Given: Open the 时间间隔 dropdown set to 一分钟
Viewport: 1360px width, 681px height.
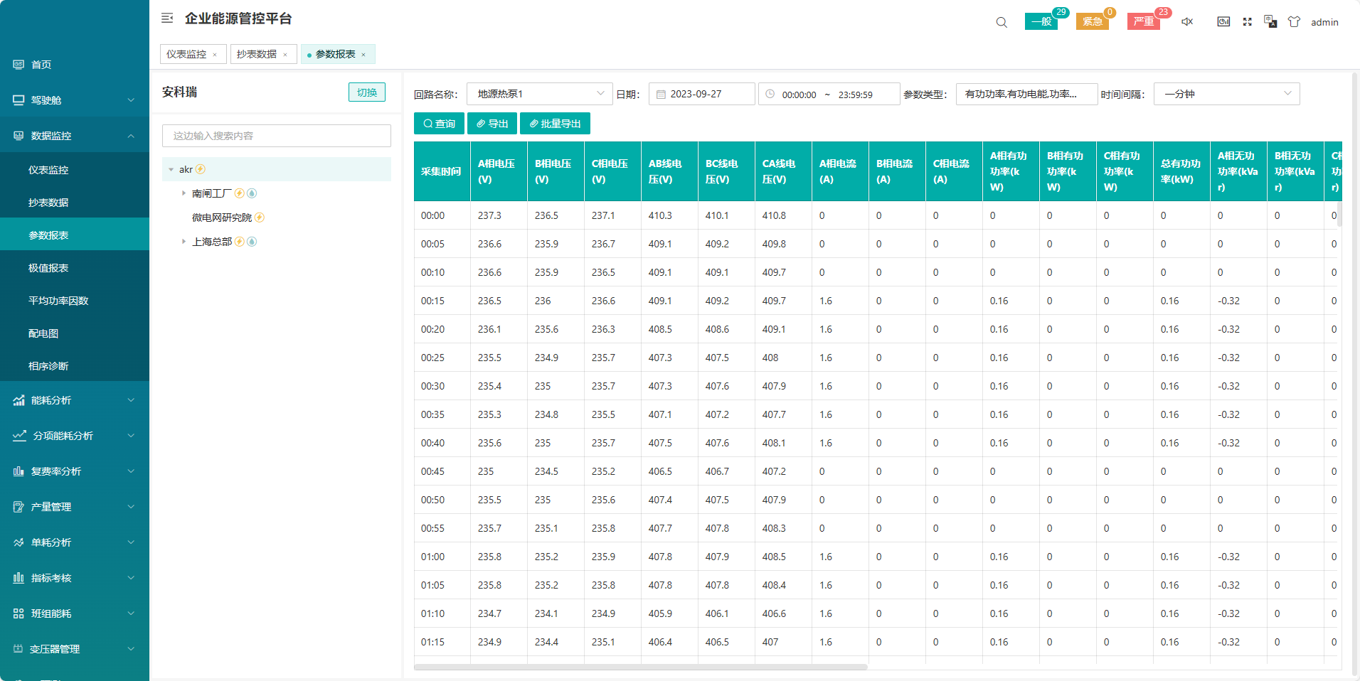Looking at the screenshot, I should click(x=1226, y=94).
